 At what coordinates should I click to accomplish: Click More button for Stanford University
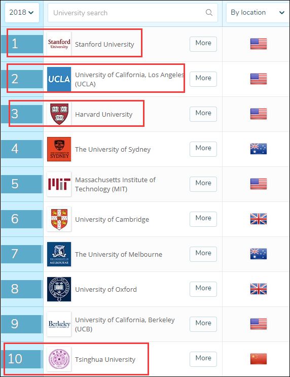203,44
